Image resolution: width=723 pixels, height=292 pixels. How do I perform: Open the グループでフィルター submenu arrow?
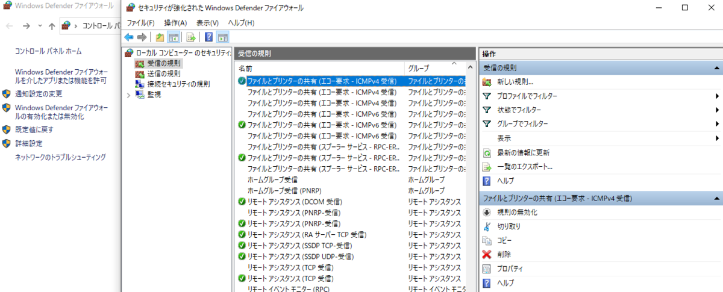pos(717,124)
